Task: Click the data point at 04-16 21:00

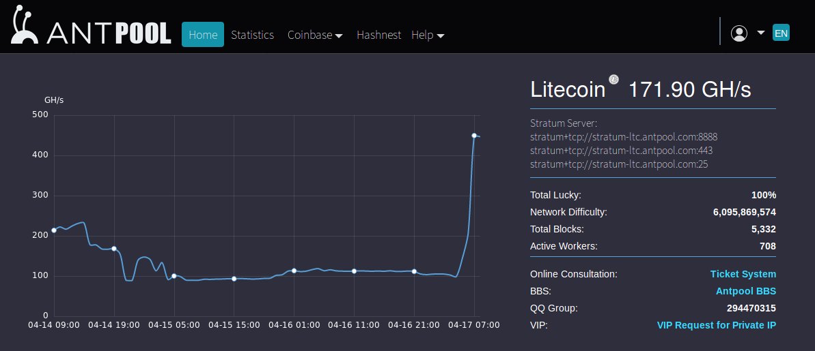Action: click(414, 271)
